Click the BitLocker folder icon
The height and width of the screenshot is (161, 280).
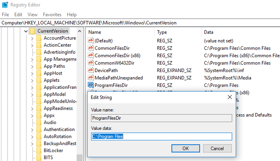39,151
